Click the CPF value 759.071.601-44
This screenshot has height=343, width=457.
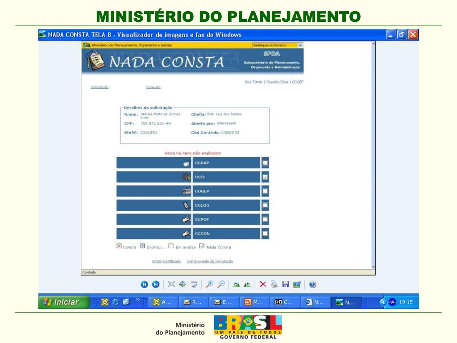(x=156, y=124)
